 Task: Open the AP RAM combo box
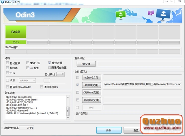tap(27, 80)
